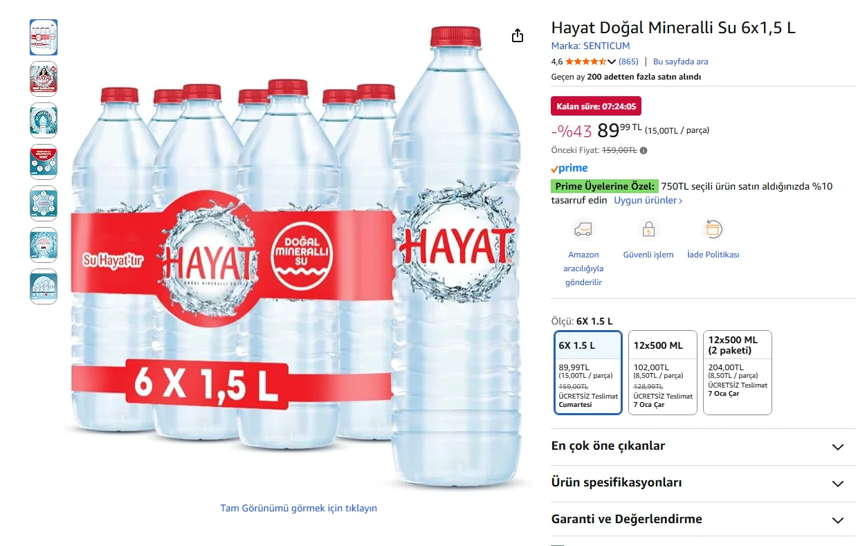Open the Marka: SENTICUM brand link
The height and width of the screenshot is (546, 858).
tap(590, 46)
